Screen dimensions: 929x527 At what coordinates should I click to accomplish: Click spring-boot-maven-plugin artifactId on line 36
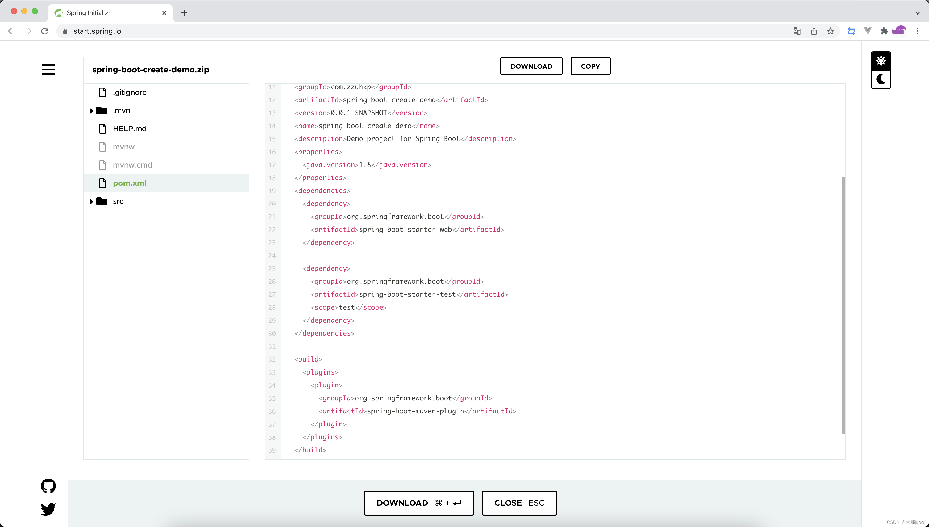[x=417, y=411]
